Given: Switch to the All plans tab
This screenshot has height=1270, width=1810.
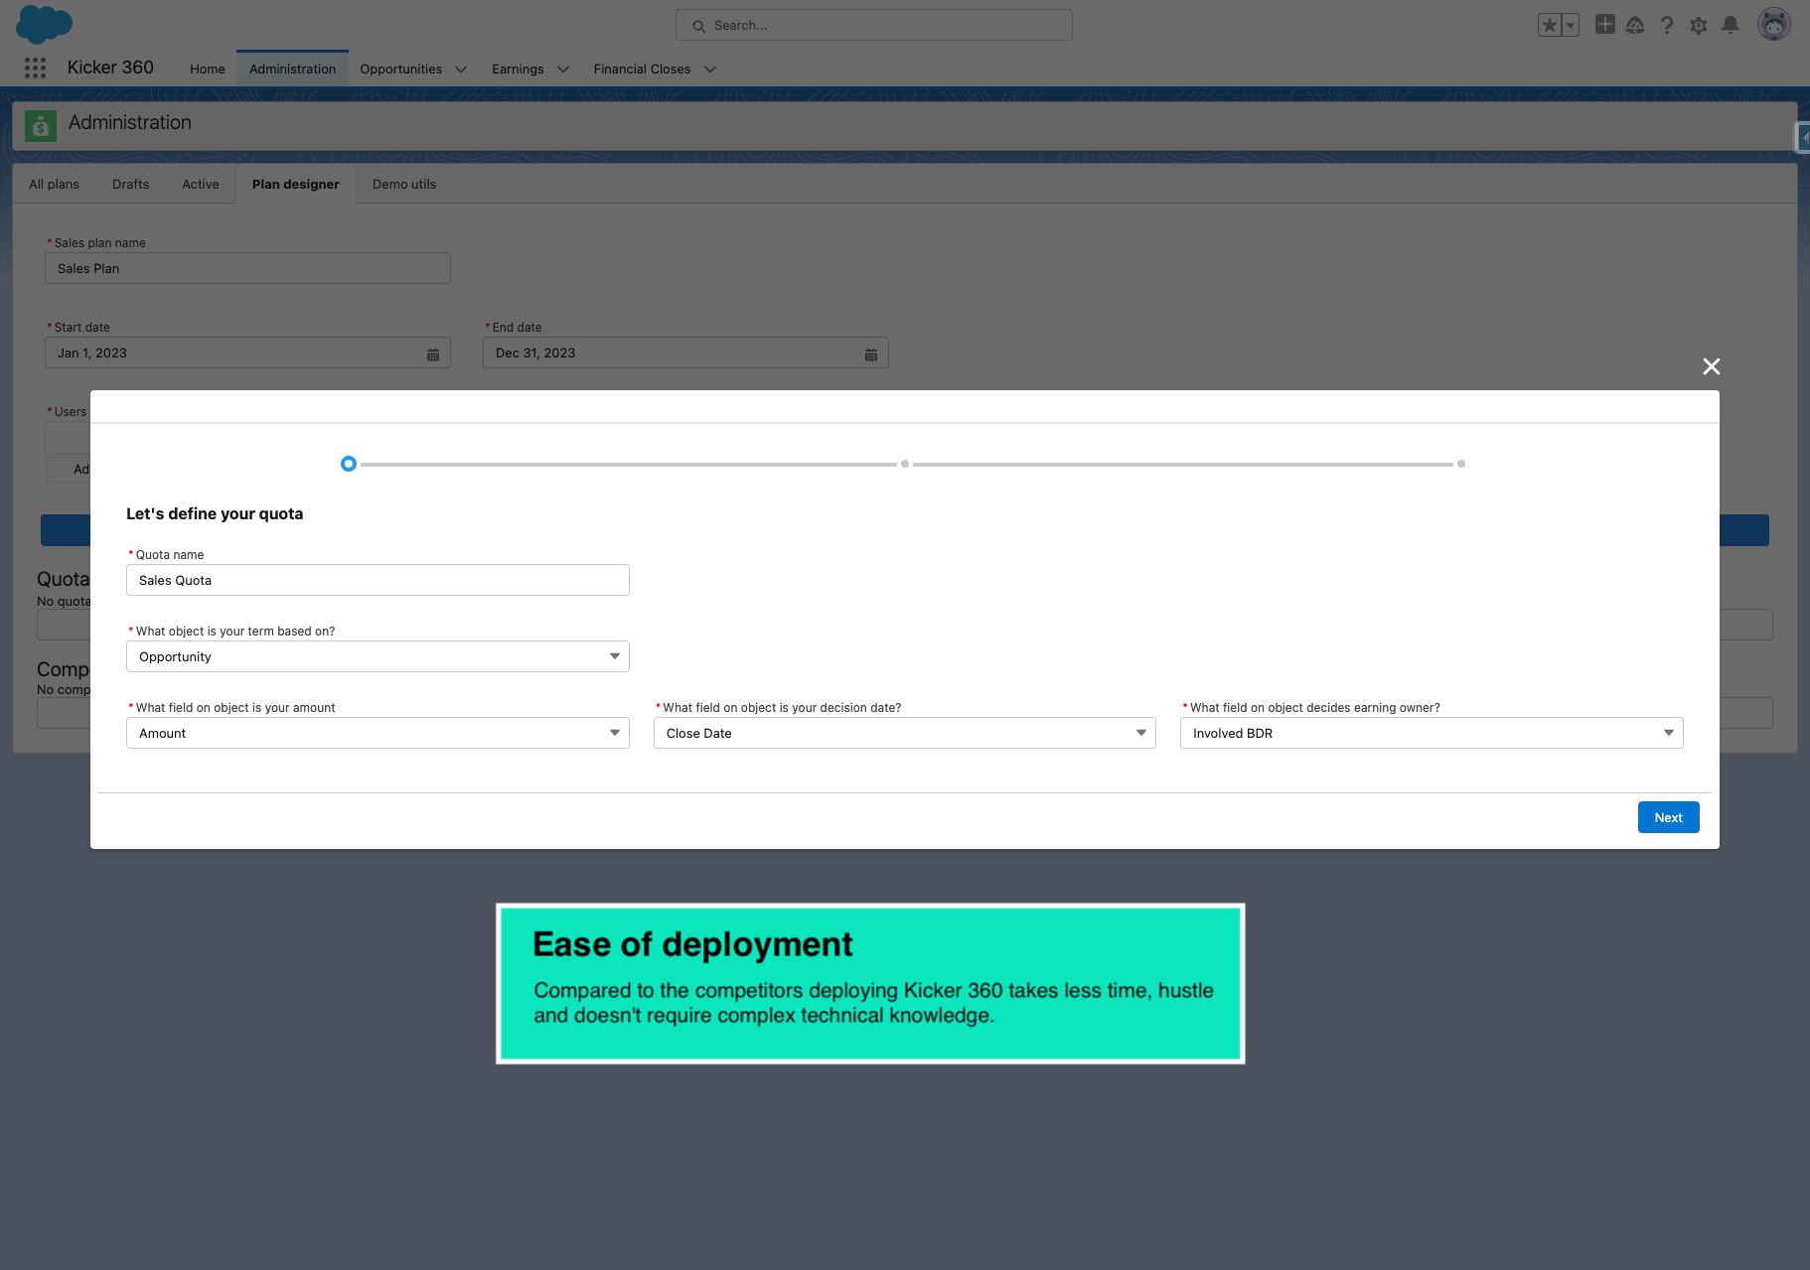Looking at the screenshot, I should (54, 184).
